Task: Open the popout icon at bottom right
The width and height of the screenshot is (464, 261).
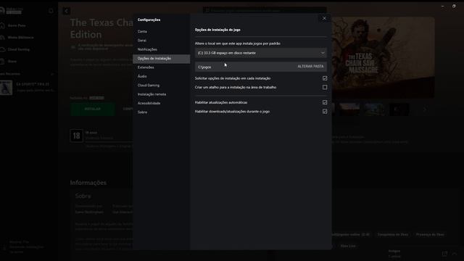Action: pyautogui.click(x=444, y=254)
